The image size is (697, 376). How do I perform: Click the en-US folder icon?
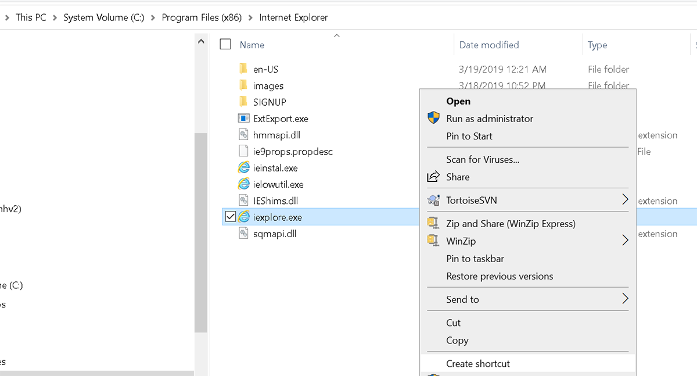coord(243,69)
